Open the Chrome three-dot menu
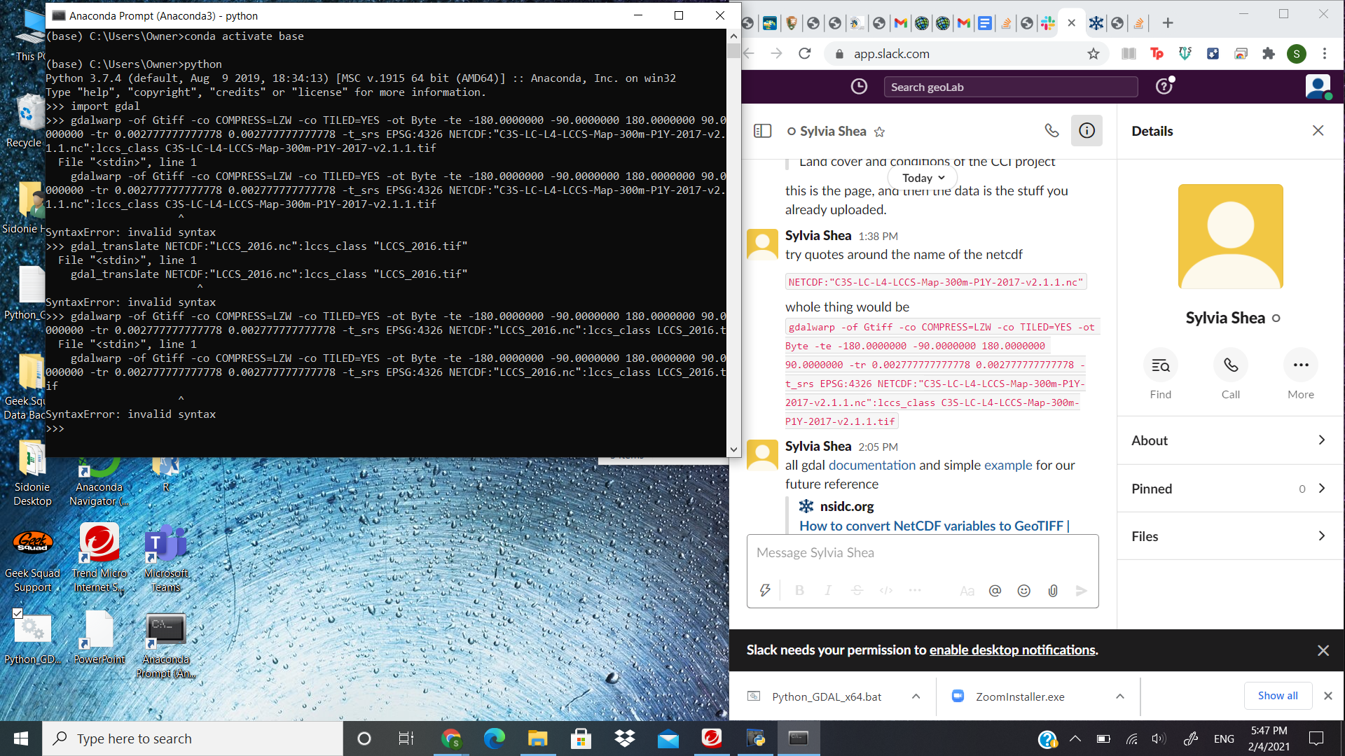This screenshot has height=756, width=1345. pyautogui.click(x=1325, y=53)
